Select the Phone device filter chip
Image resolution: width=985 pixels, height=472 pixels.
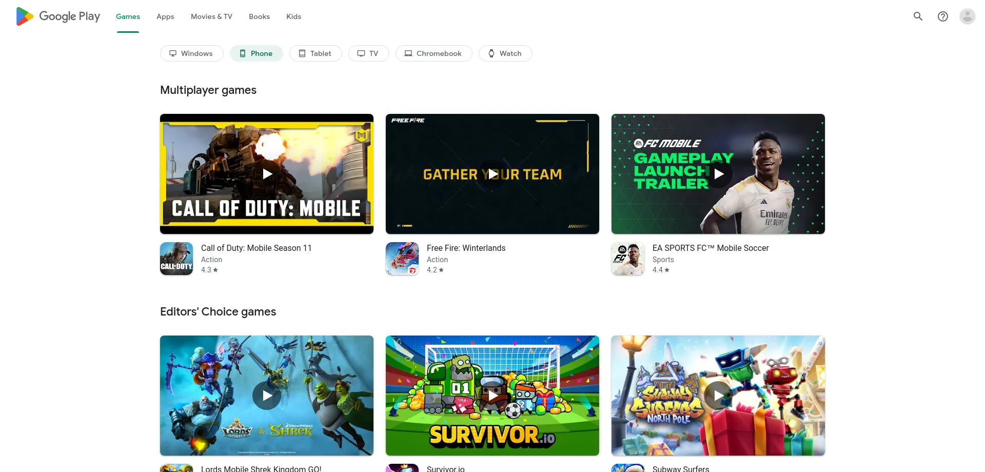[x=256, y=53]
